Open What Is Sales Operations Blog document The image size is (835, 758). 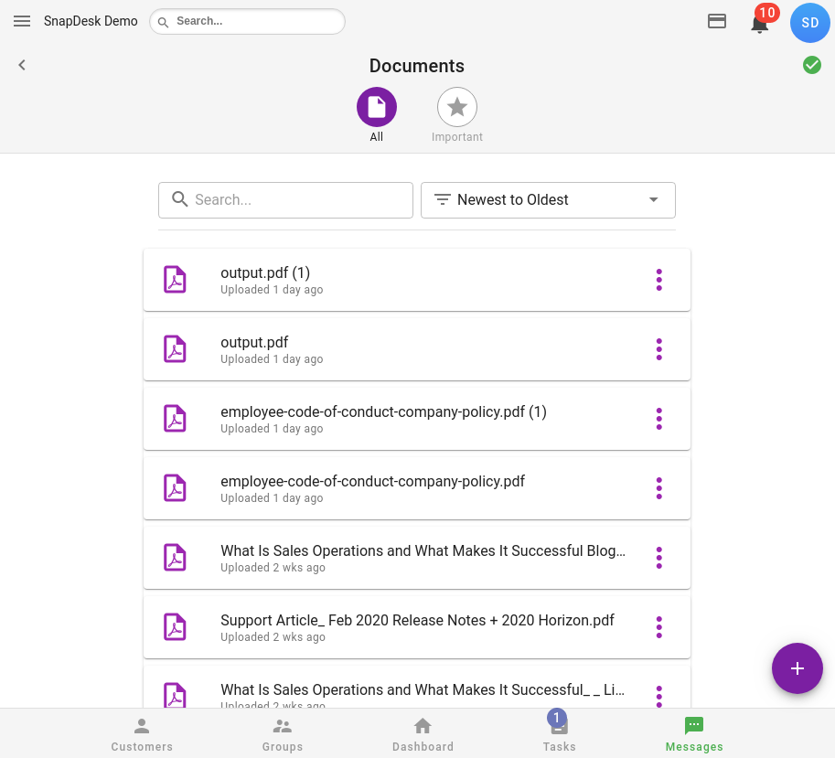423,550
